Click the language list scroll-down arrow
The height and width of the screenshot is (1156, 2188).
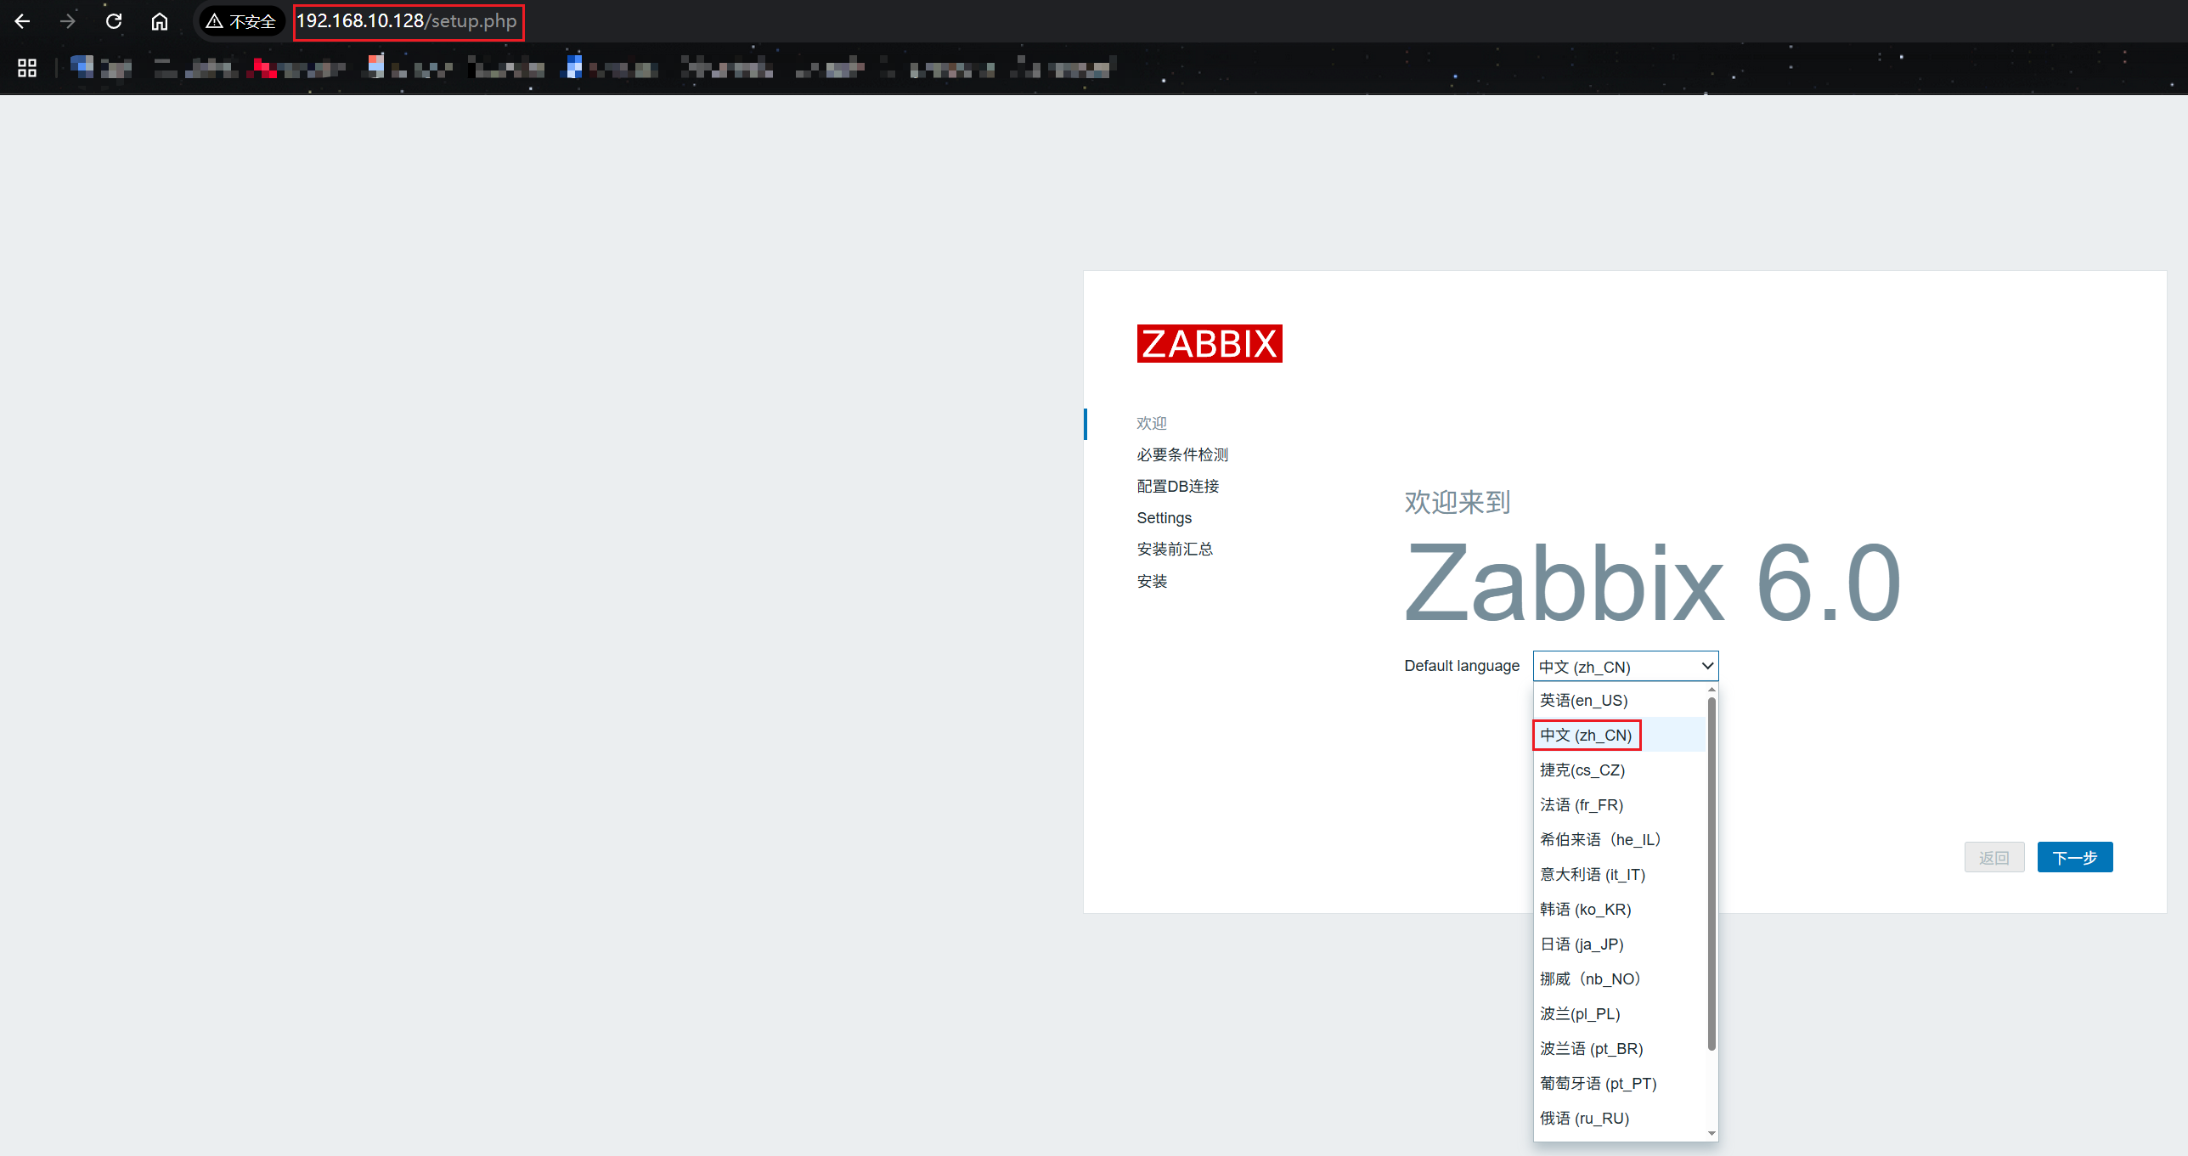pos(1711,1133)
